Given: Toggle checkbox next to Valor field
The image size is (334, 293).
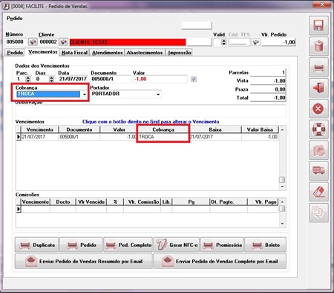Looking at the screenshot, I should coord(194,80).
